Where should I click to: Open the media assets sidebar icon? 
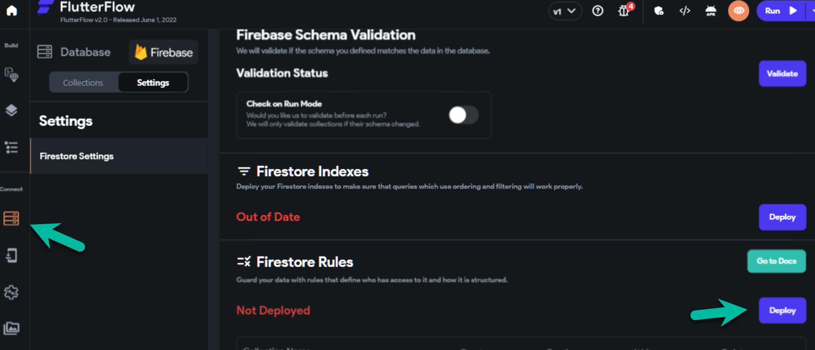[x=11, y=329]
